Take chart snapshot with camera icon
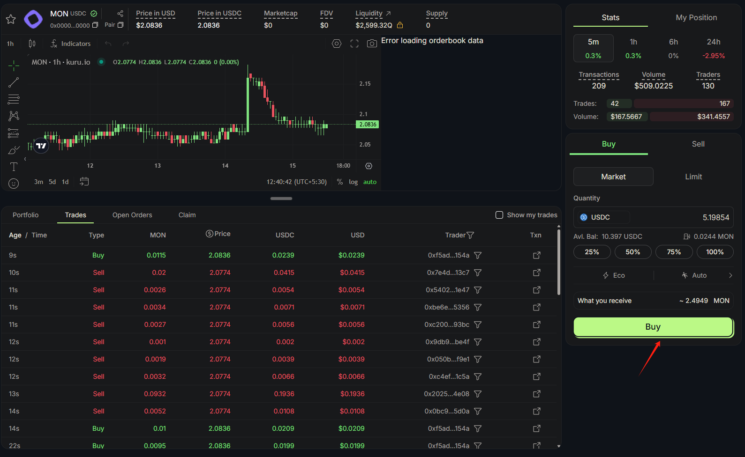This screenshot has height=457, width=745. [x=372, y=44]
